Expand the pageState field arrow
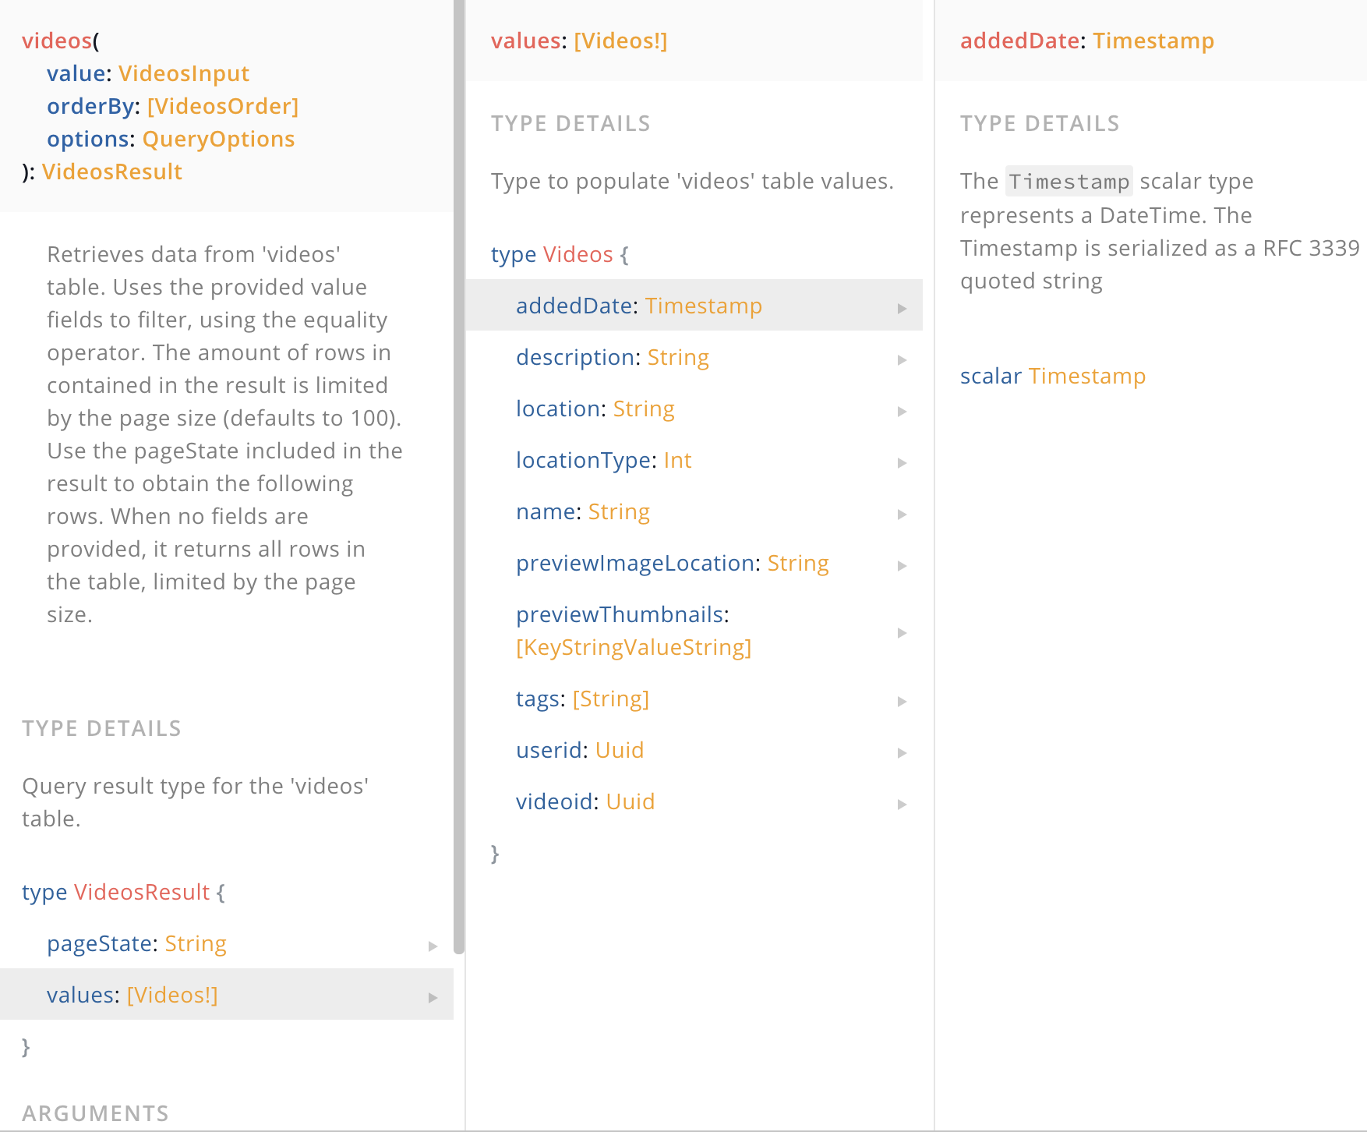 [433, 946]
